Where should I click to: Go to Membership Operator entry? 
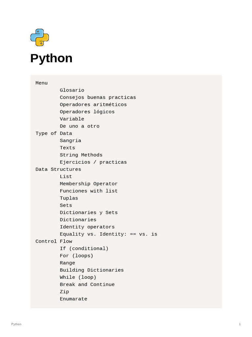point(89,184)
